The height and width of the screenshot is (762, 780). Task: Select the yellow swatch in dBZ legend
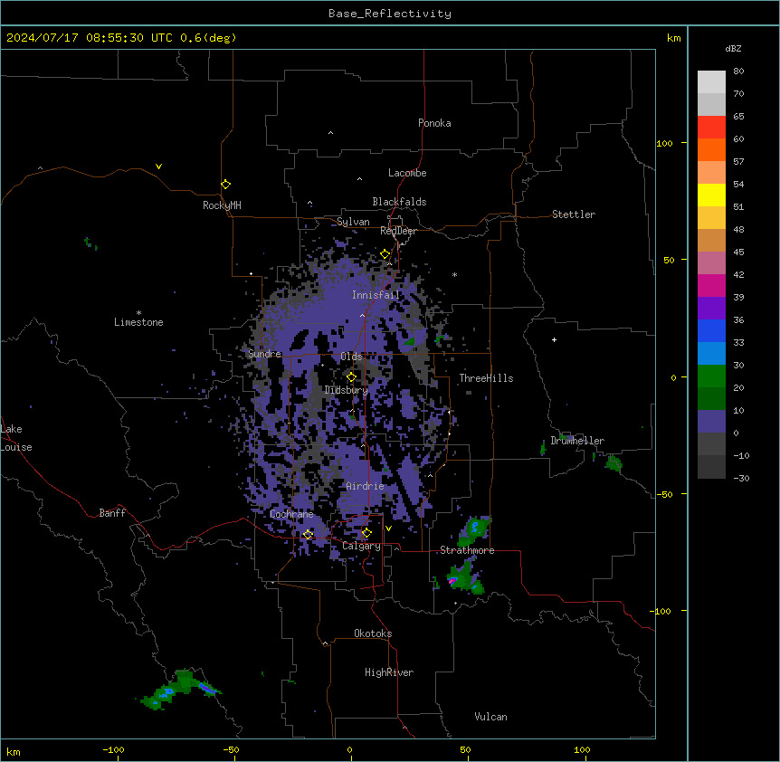tap(711, 195)
